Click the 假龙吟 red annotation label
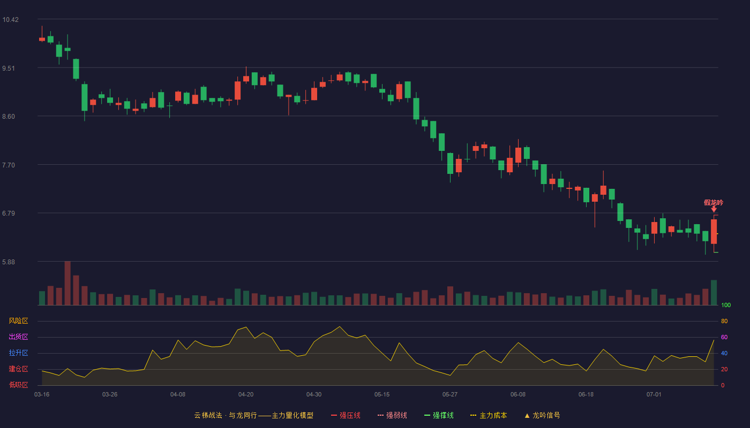 pyautogui.click(x=714, y=202)
